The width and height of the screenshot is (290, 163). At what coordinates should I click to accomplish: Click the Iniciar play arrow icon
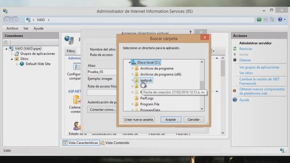click(235, 54)
